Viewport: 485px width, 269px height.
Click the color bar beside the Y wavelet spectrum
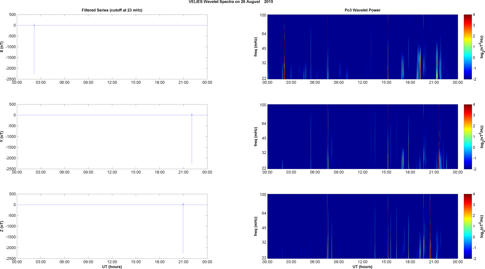click(468, 137)
